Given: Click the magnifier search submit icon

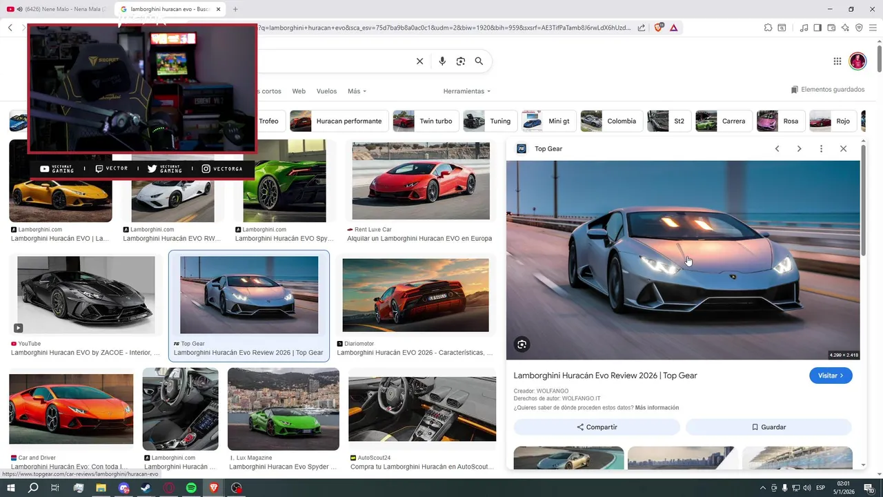Looking at the screenshot, I should click(x=479, y=61).
